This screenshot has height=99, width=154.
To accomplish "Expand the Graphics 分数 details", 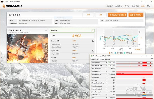I will (93, 41).
